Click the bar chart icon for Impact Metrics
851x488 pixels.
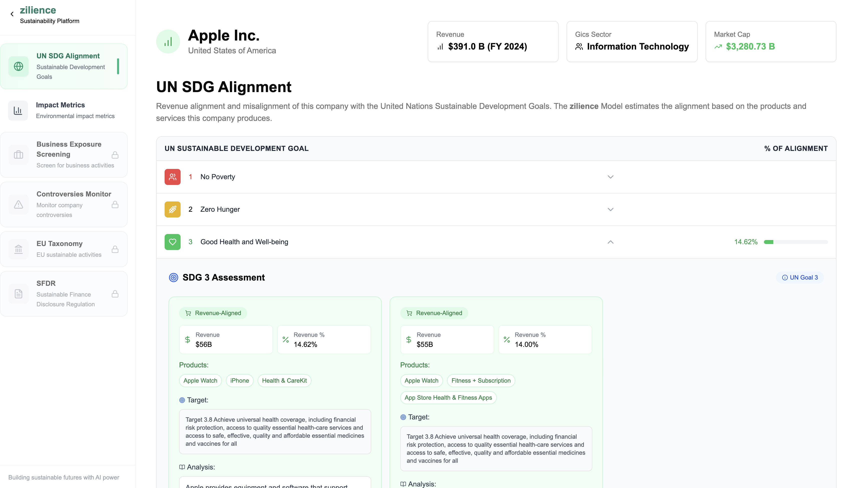(18, 110)
